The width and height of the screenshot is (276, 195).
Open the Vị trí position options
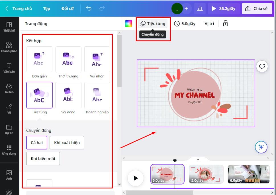(209, 23)
